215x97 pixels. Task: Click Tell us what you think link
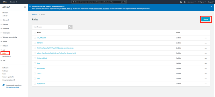point(12,87)
